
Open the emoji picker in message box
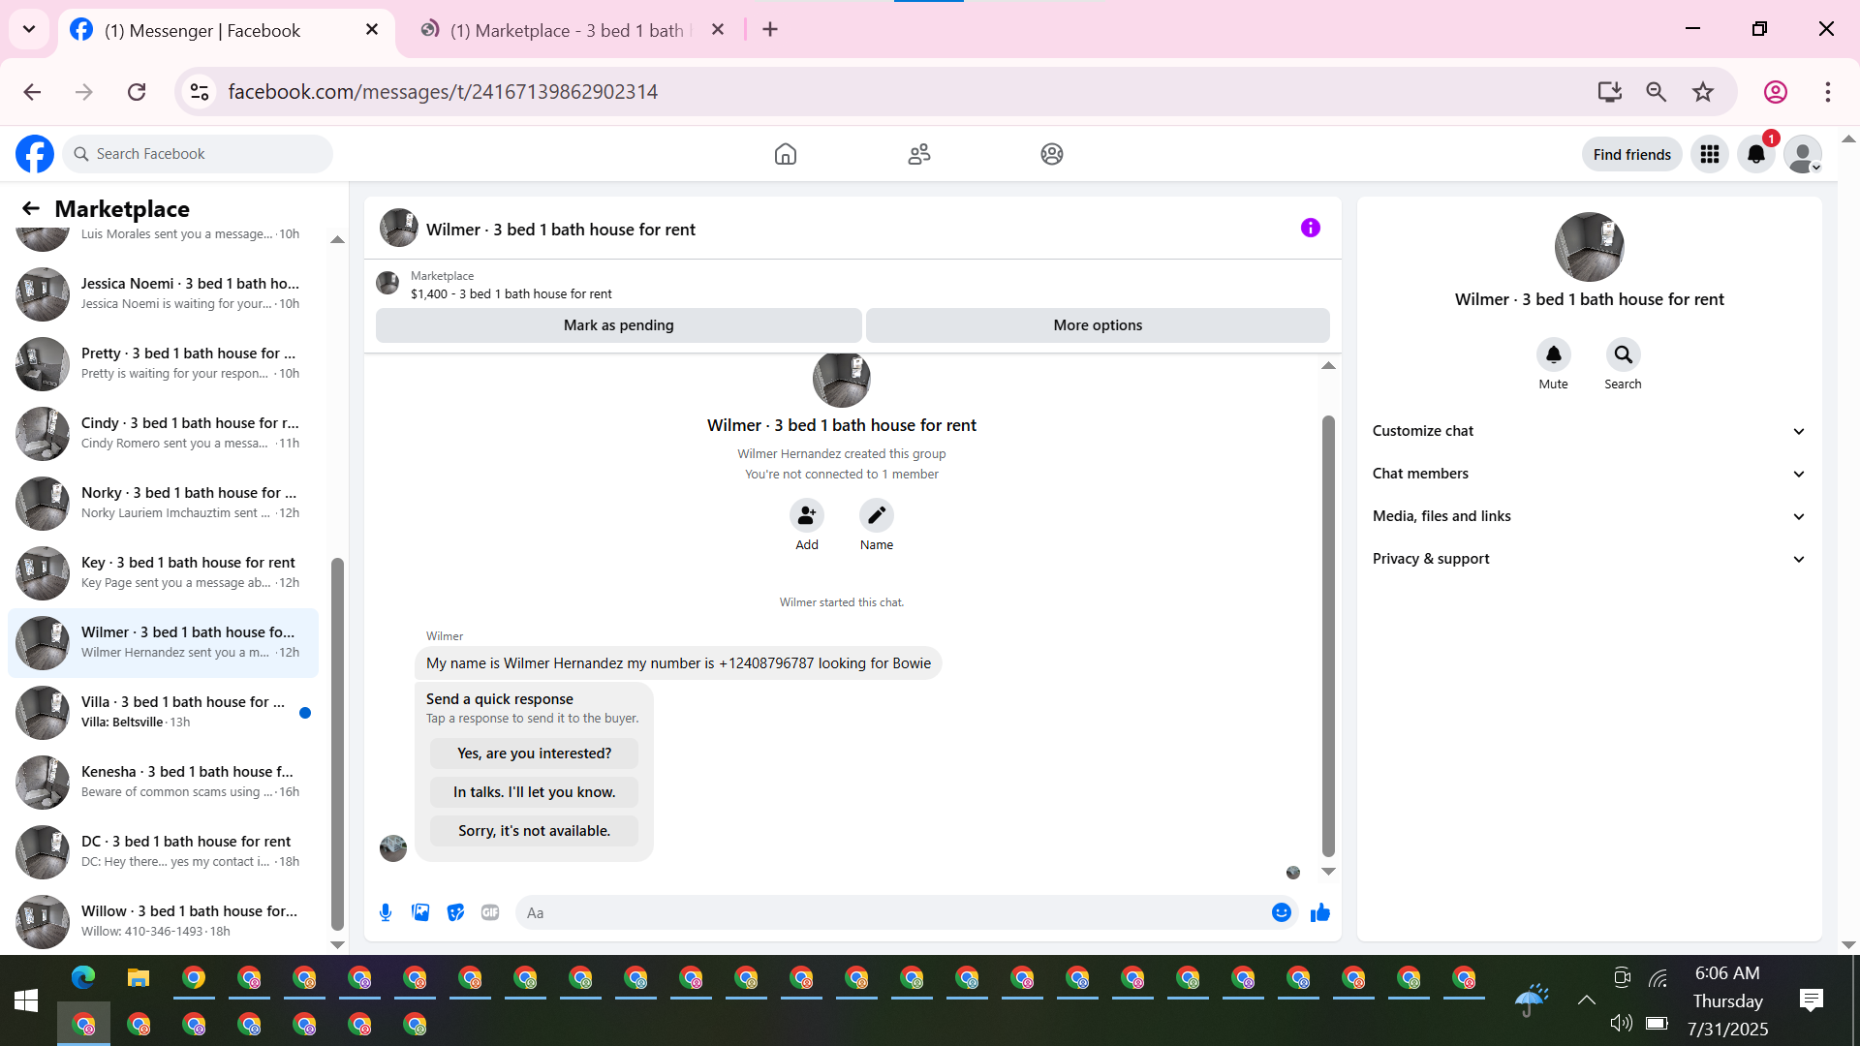(x=1281, y=912)
